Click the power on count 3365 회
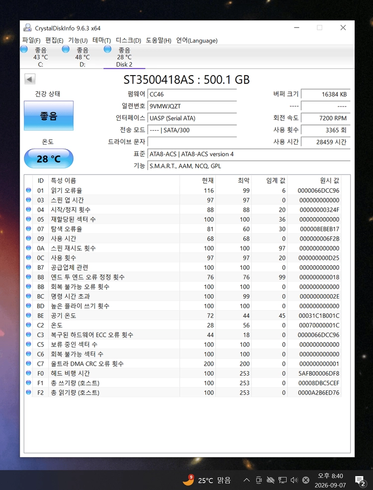 pos(325,130)
